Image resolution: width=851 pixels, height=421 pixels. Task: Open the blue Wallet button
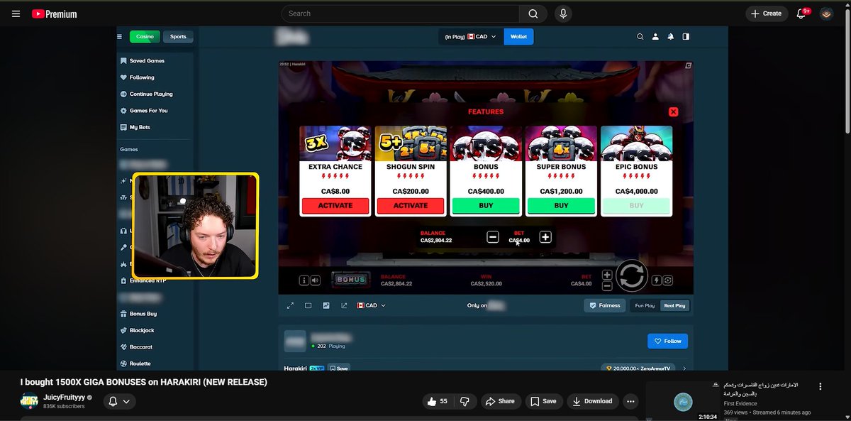518,36
